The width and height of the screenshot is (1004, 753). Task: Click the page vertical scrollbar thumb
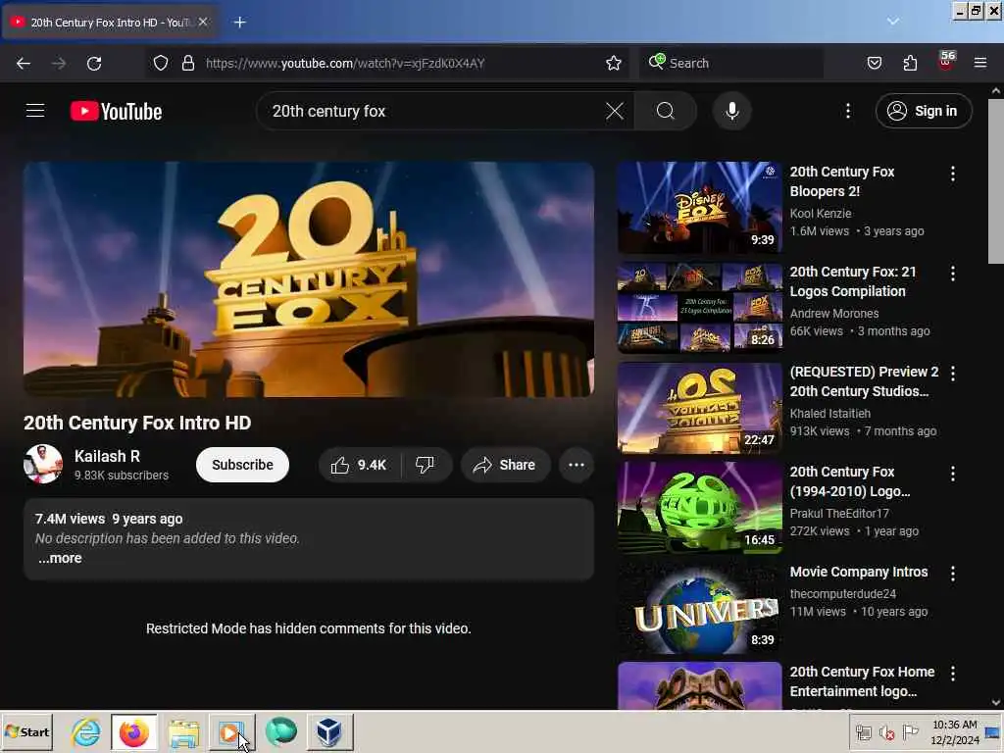996,181
